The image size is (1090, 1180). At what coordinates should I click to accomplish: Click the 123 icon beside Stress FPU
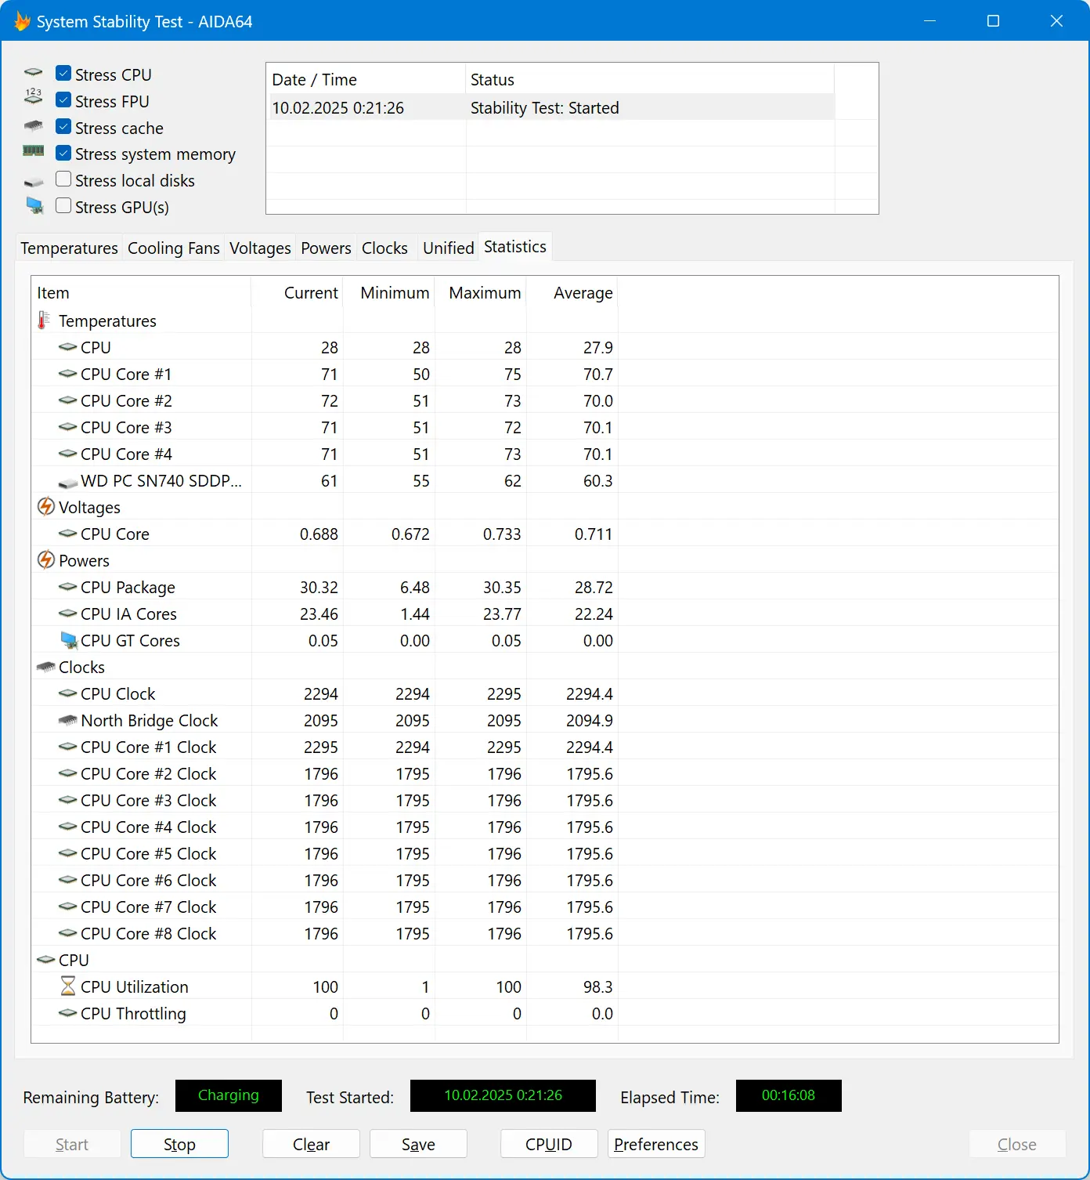[33, 96]
